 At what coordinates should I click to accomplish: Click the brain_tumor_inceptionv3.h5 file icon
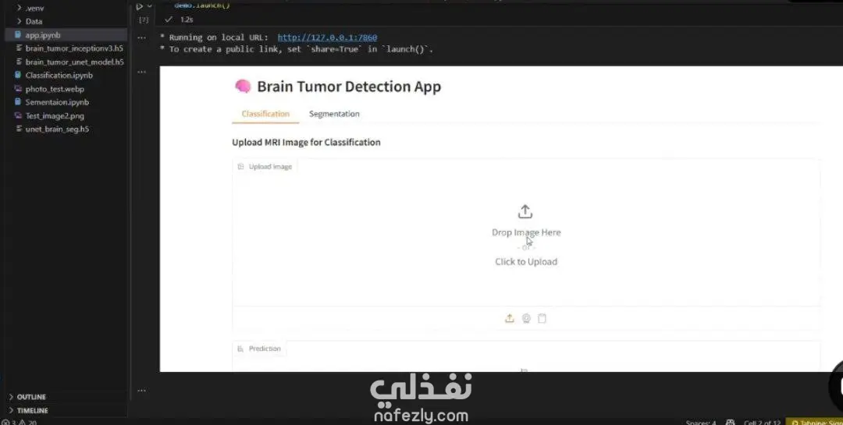19,48
